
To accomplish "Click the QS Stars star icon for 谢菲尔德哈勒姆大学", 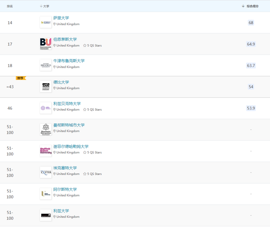I will point(85,152).
